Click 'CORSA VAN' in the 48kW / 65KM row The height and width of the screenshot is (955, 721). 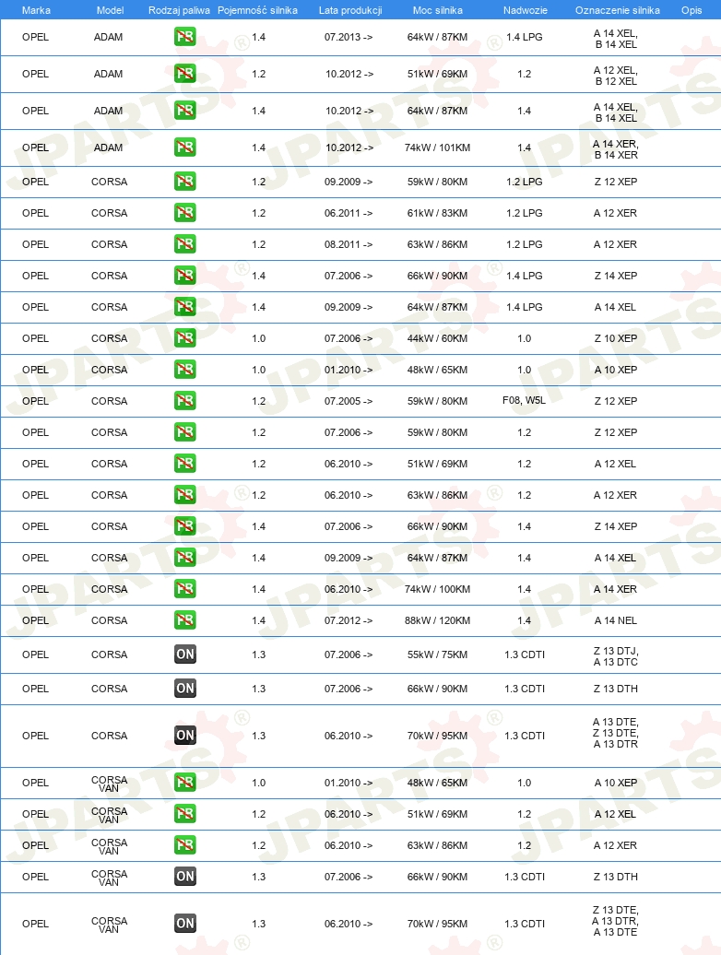(109, 784)
